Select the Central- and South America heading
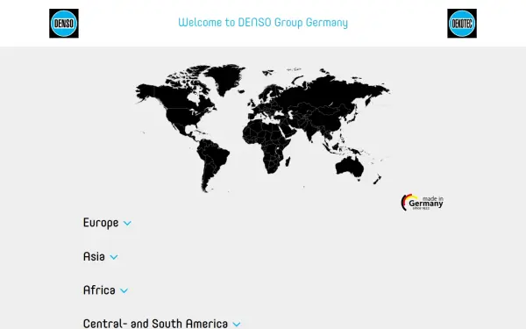This screenshot has width=526, height=329. click(155, 324)
